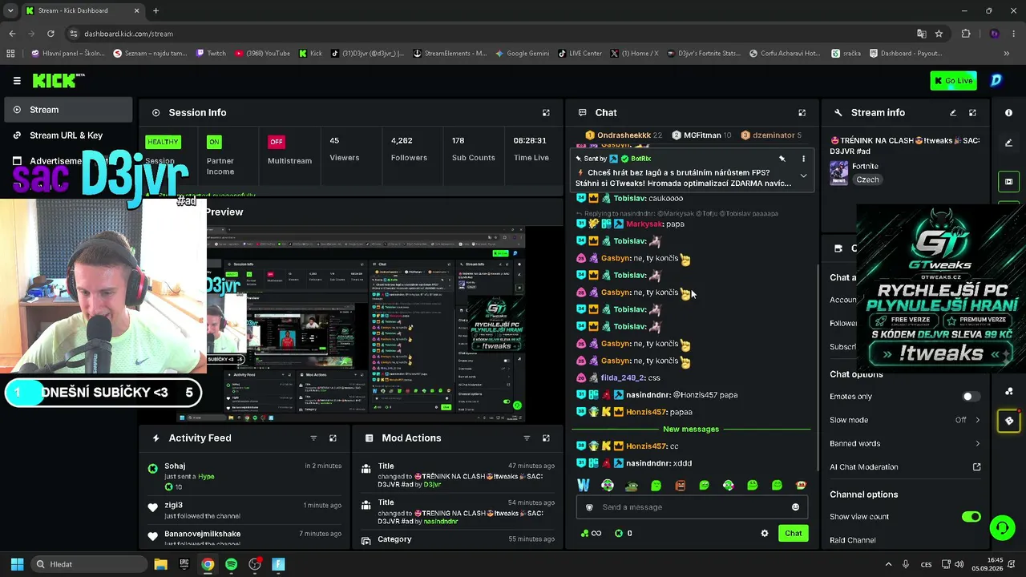Image resolution: width=1026 pixels, height=577 pixels.
Task: Reload the dashboard page
Action: click(50, 34)
